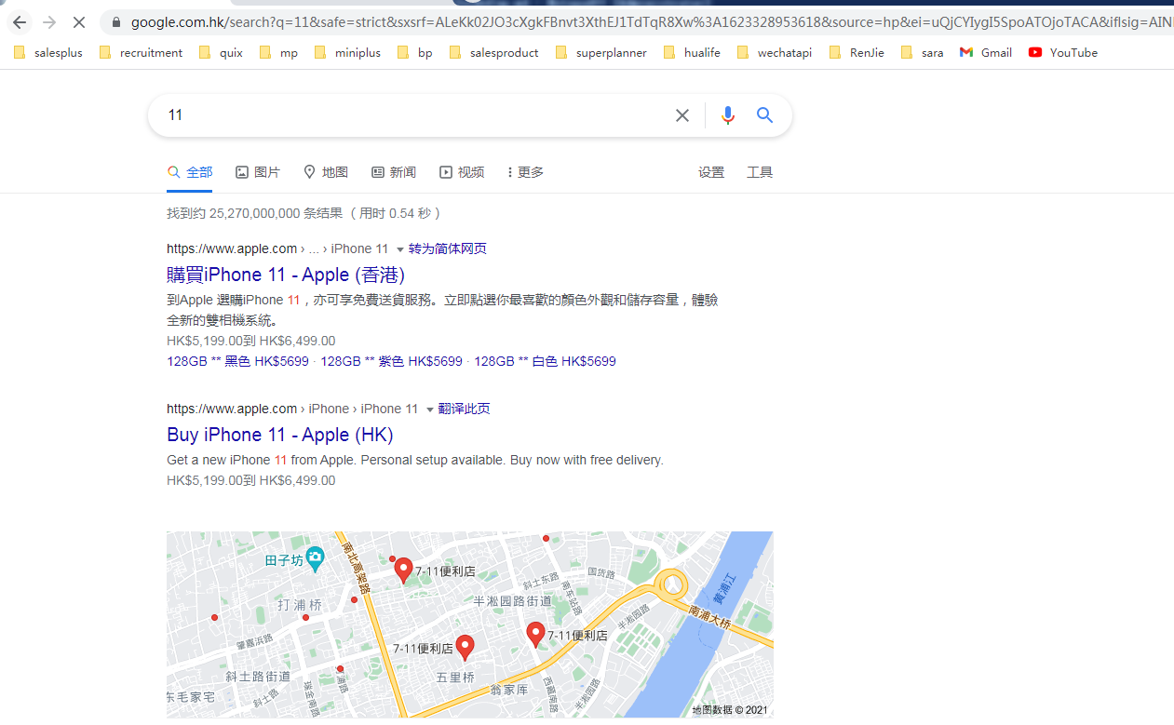Click the browser back arrow
This screenshot has height=725, width=1174.
click(x=20, y=21)
